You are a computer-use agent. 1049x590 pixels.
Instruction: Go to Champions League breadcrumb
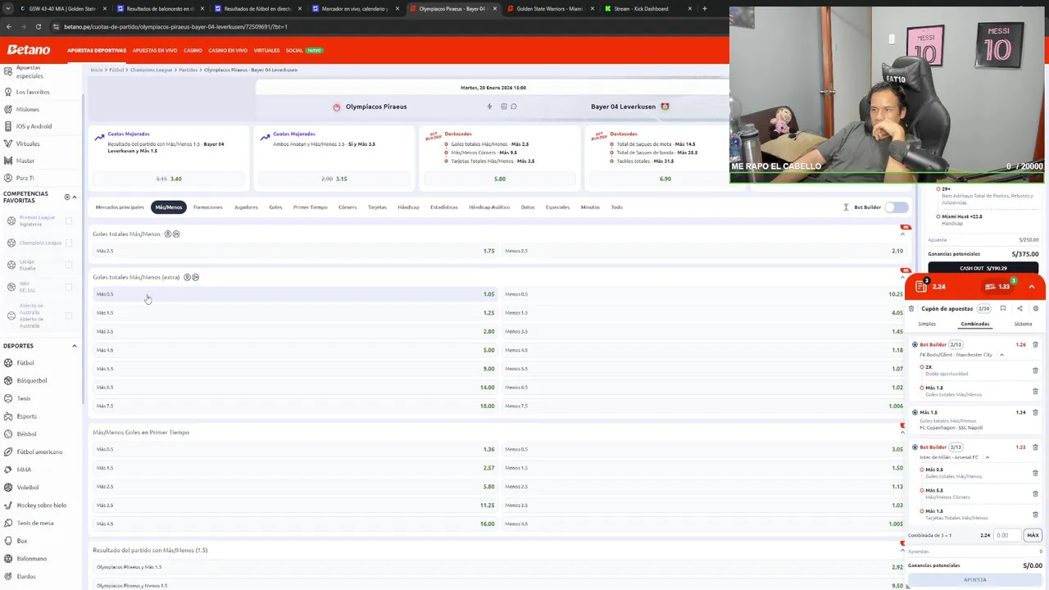pyautogui.click(x=152, y=70)
